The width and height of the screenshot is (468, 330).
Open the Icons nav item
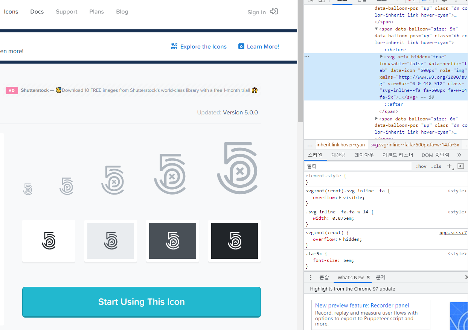coord(11,12)
